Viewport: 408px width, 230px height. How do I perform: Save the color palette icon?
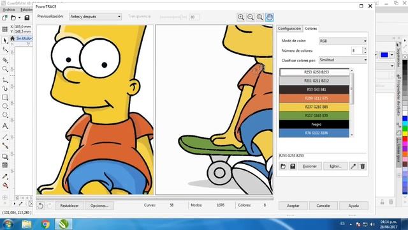pyautogui.click(x=293, y=166)
